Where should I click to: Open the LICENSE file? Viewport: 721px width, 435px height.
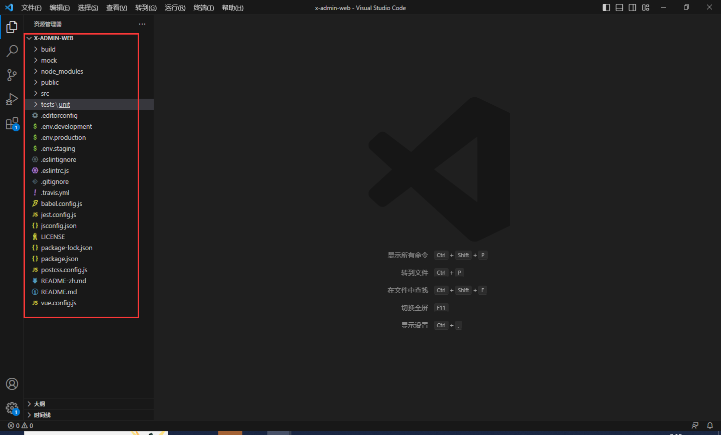[89, 237]
